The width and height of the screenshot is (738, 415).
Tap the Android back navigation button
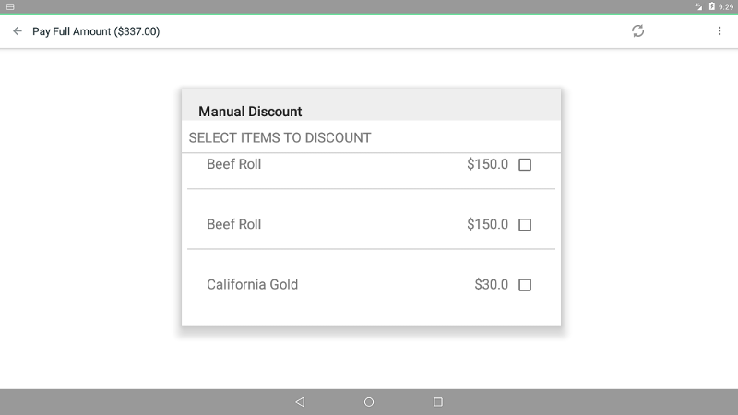click(x=300, y=402)
